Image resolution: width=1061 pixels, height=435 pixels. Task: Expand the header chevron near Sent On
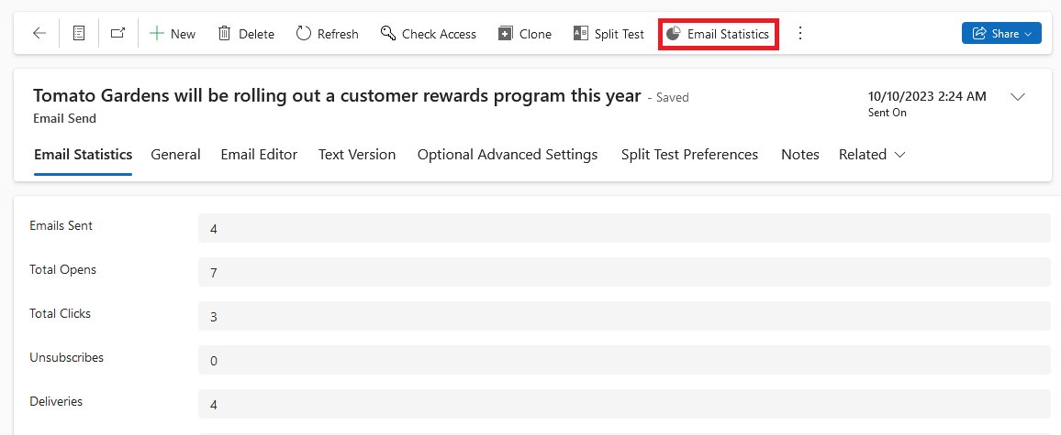pyautogui.click(x=1018, y=97)
